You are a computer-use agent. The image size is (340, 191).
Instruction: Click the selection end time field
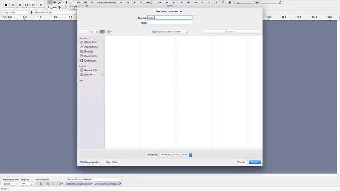tap(108, 184)
